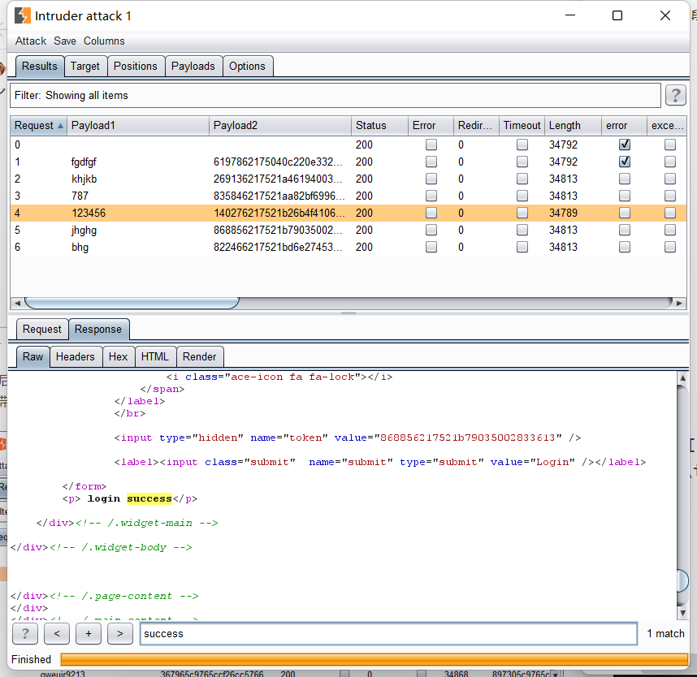Click the Burp Intruder lightning icon
Screen dimensions: 697x677
tap(23, 15)
